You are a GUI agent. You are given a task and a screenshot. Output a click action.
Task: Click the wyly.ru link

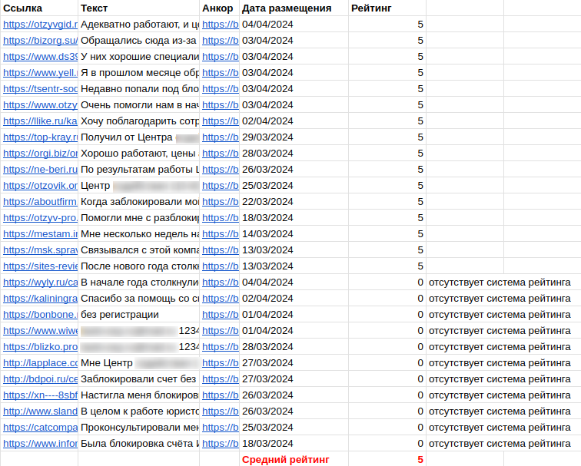pos(40,283)
